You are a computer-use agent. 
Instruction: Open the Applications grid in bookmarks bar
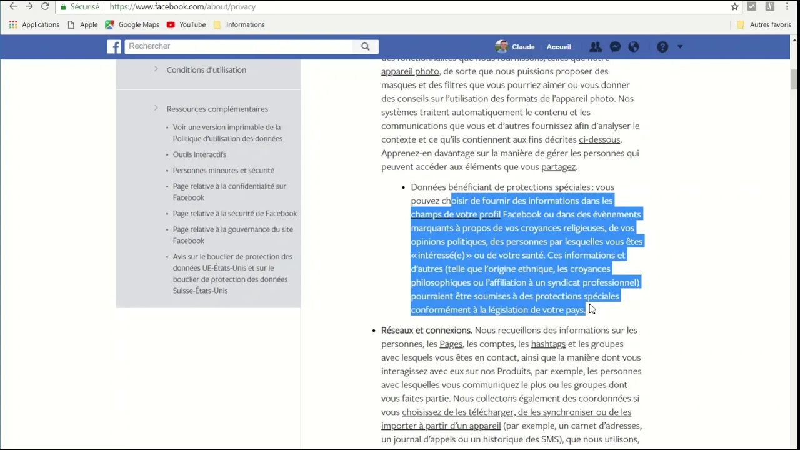coord(34,24)
